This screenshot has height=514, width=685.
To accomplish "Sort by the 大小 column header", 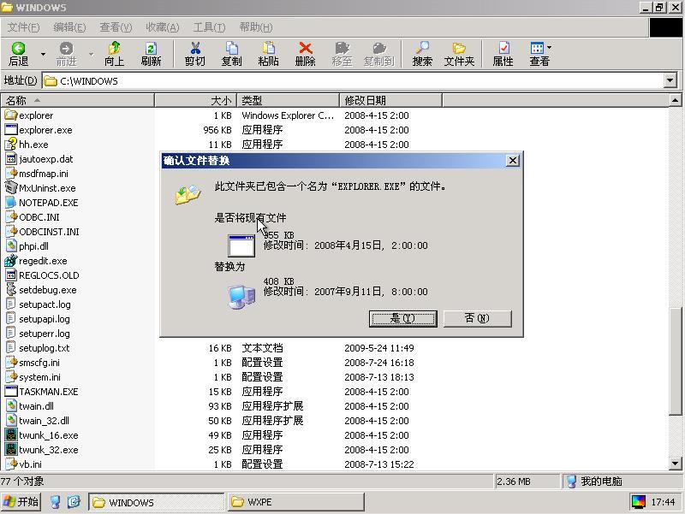I will [196, 101].
